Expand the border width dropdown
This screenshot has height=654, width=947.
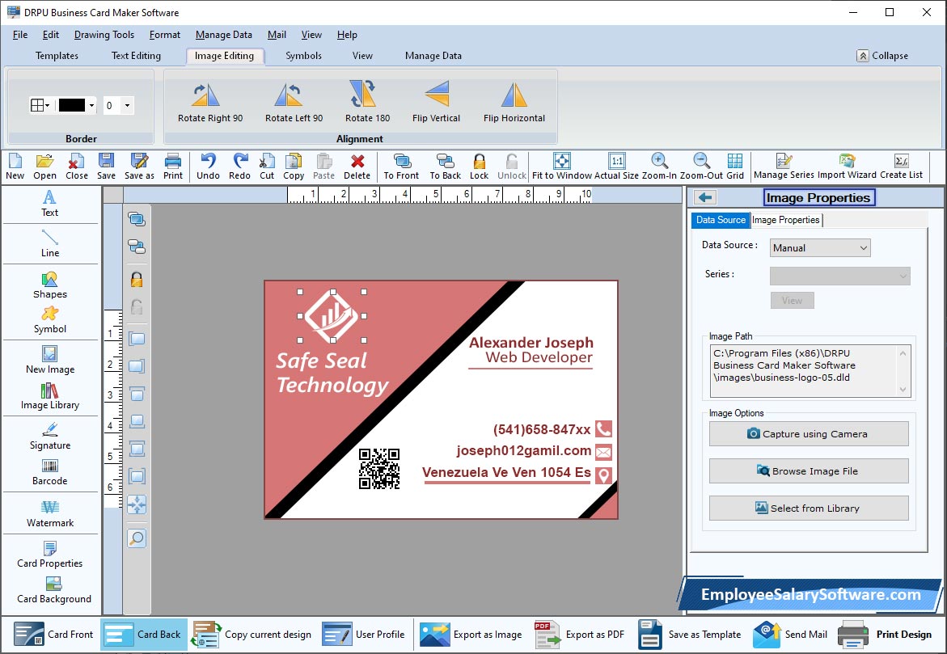[128, 106]
